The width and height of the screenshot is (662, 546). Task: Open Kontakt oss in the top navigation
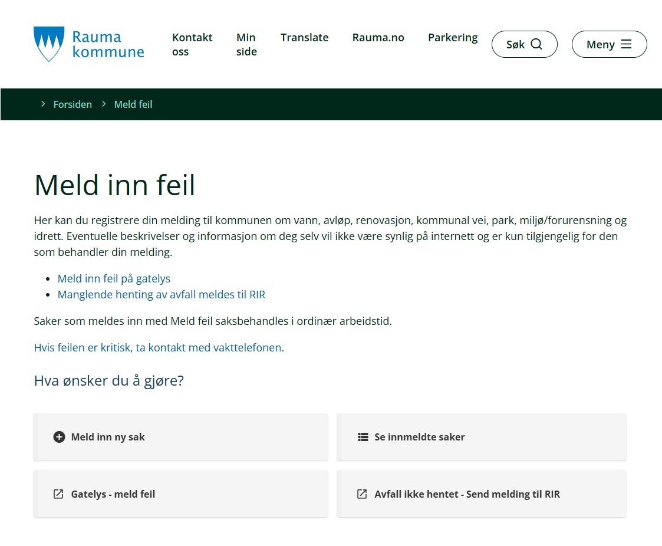point(192,44)
